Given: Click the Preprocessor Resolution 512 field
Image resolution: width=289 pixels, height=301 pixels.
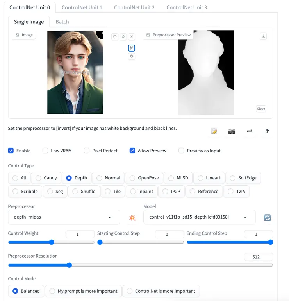Looking at the screenshot, I should coord(259,257).
